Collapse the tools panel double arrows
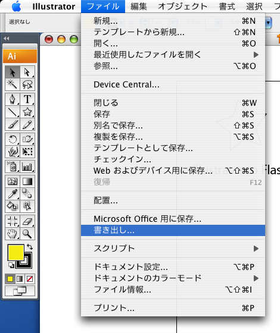This screenshot has height=333, width=280. (x=7, y=39)
